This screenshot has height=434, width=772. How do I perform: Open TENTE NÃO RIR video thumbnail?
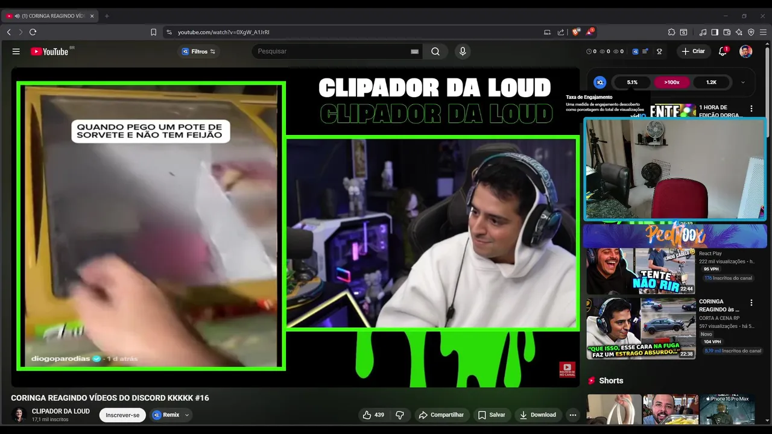641,271
